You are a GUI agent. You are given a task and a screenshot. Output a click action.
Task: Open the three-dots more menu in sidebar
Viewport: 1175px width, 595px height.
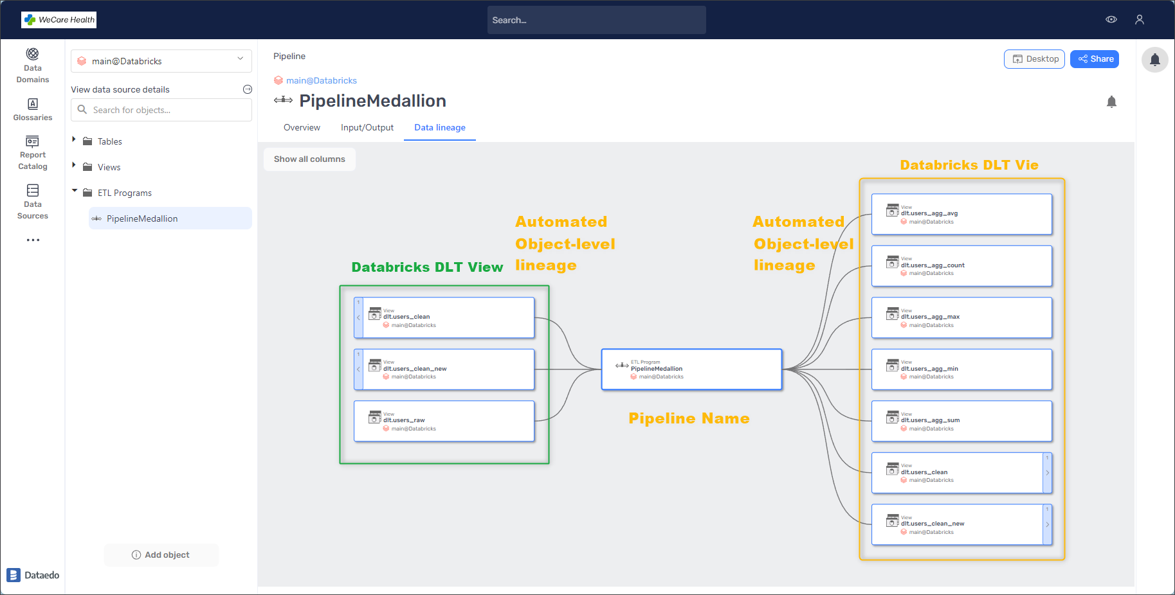pyautogui.click(x=33, y=240)
